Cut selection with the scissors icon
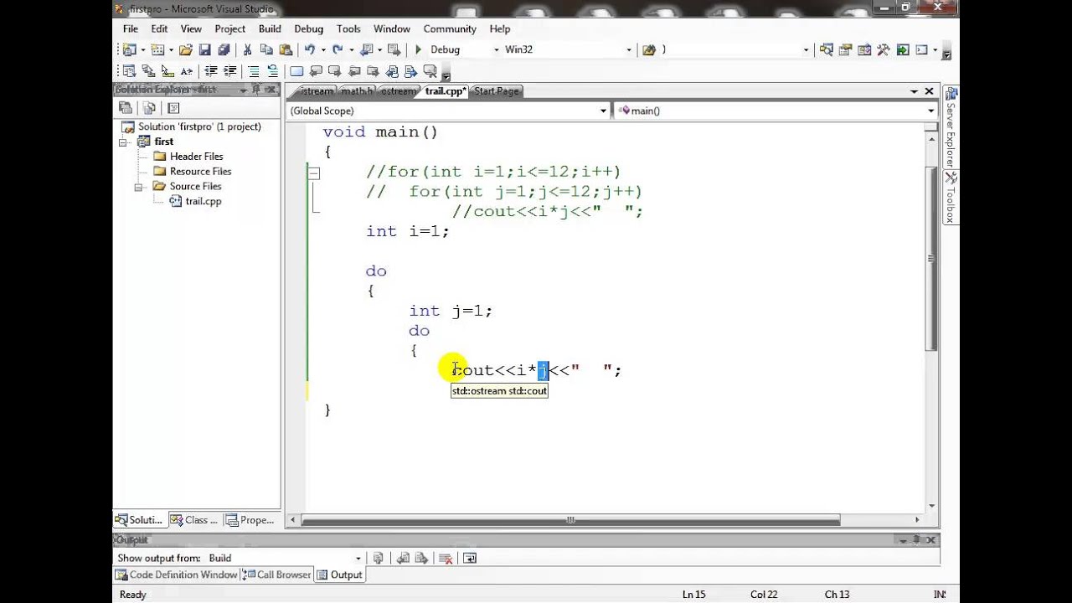1072x603 pixels. (x=248, y=49)
